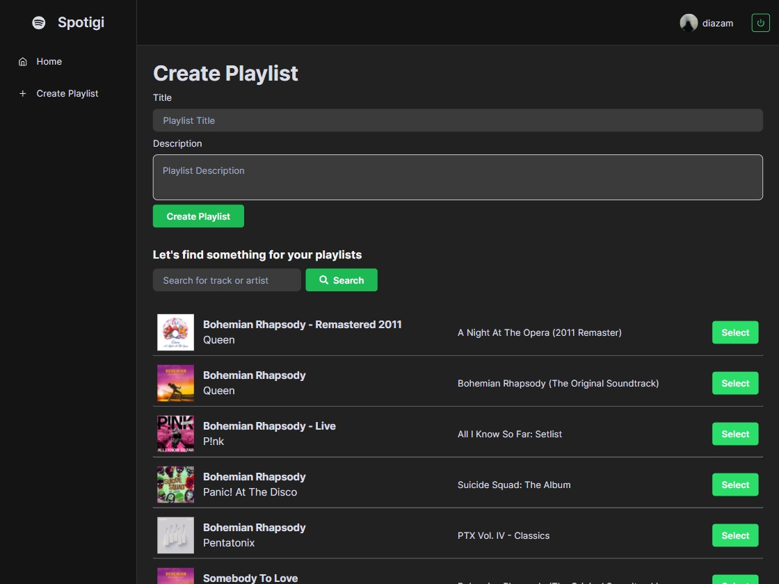
Task: Click the PTX Vol. IV album cover
Action: [x=175, y=535]
